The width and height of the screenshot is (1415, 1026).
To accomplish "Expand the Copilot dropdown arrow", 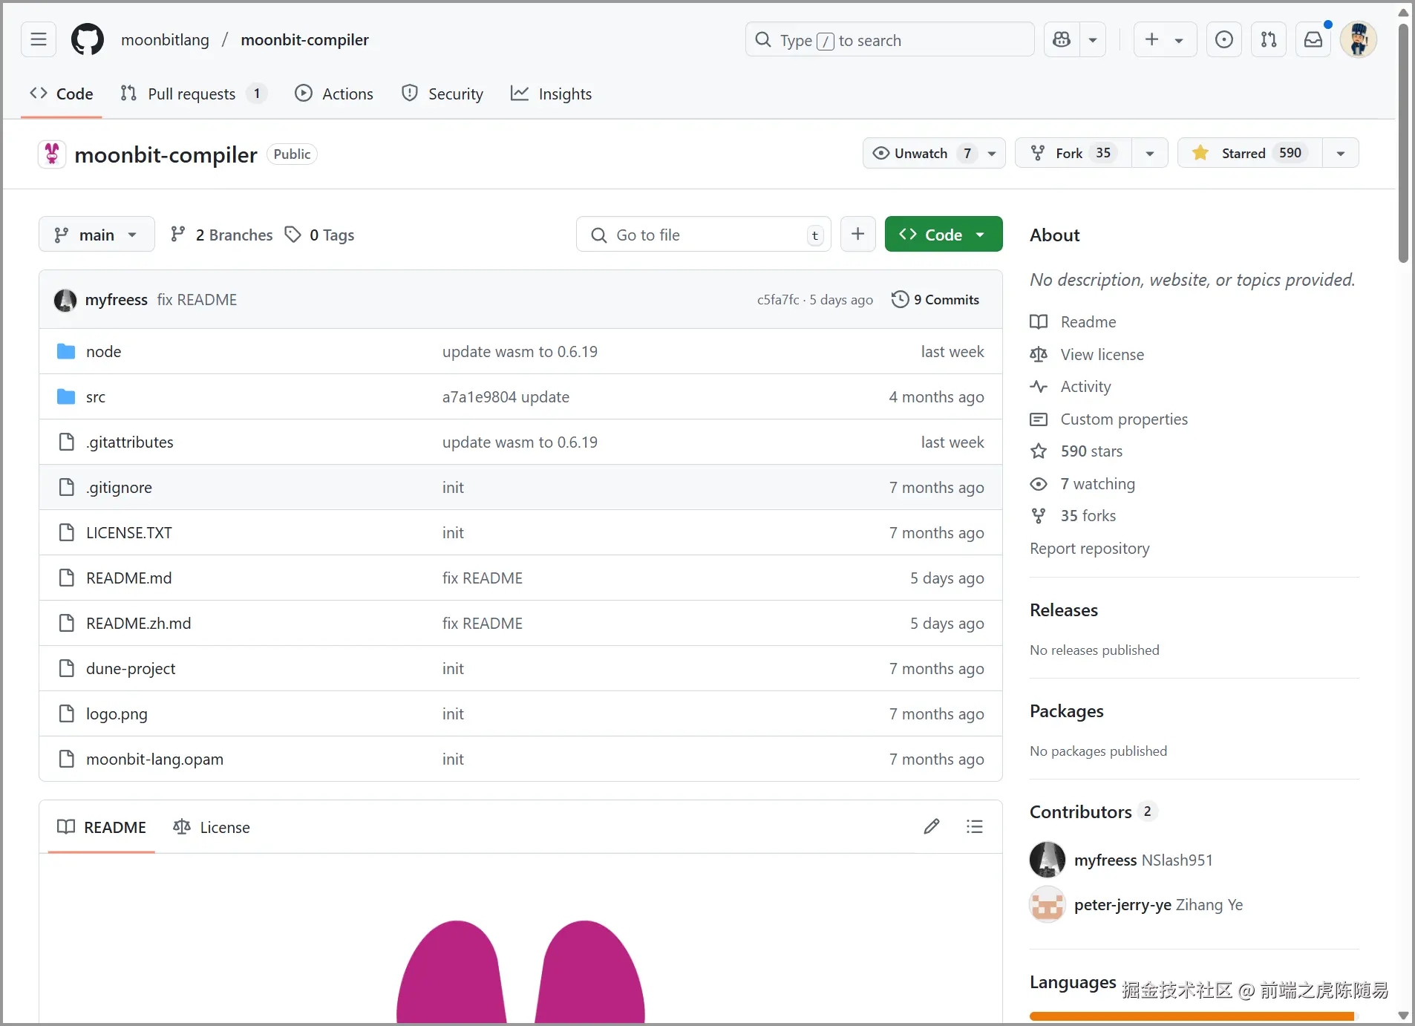I will (x=1093, y=39).
